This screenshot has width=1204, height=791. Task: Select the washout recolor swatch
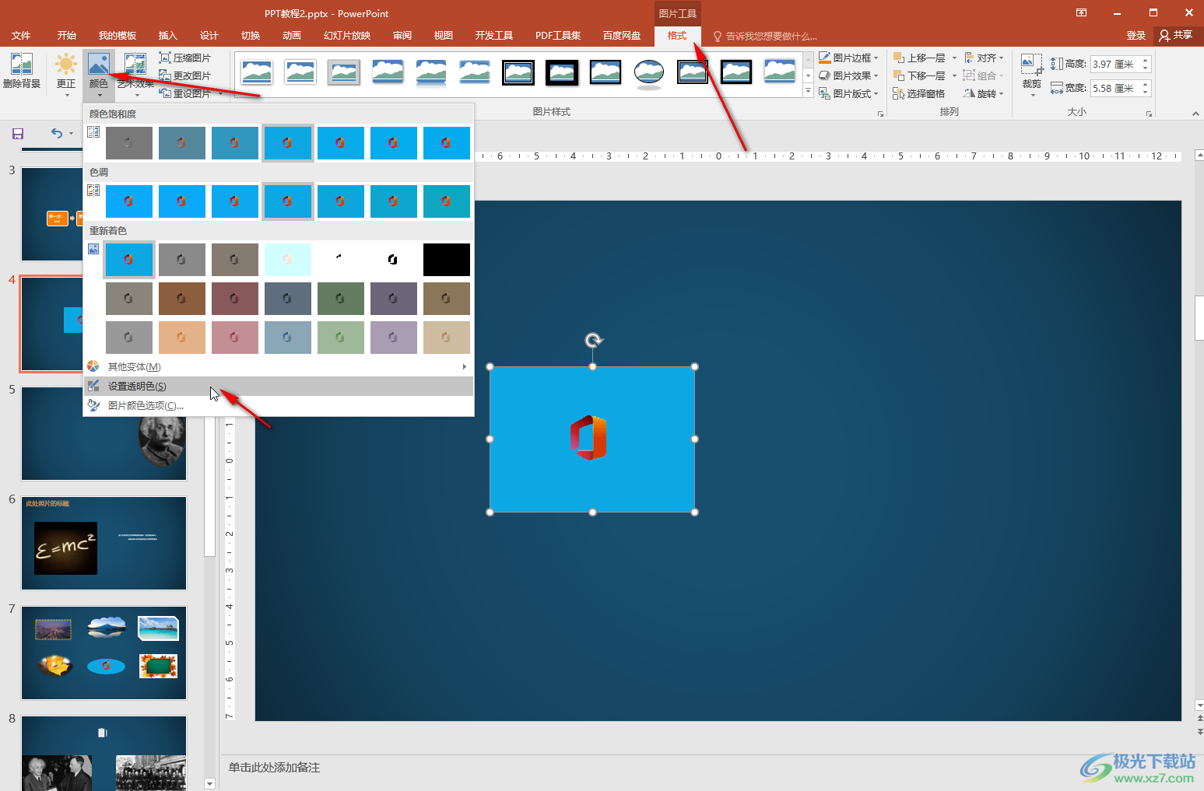[288, 260]
